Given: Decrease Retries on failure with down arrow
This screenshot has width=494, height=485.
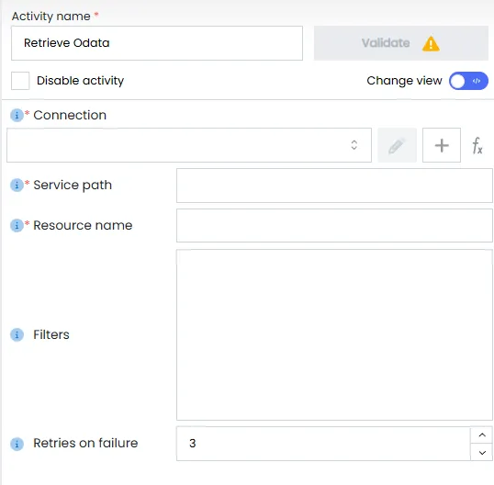Looking at the screenshot, I should 482,453.
